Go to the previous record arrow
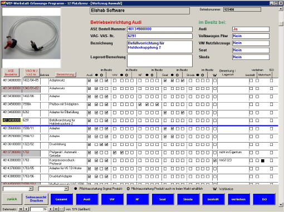 click(x=26, y=209)
